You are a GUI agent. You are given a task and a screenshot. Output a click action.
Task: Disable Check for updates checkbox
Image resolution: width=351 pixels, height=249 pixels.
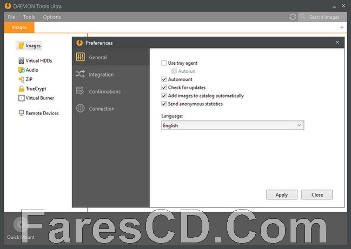tap(164, 88)
